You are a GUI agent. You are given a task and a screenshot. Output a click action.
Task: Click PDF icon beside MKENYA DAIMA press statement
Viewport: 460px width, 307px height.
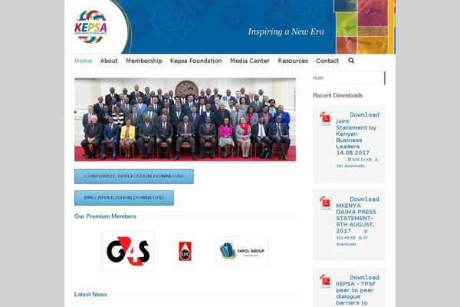(x=325, y=203)
